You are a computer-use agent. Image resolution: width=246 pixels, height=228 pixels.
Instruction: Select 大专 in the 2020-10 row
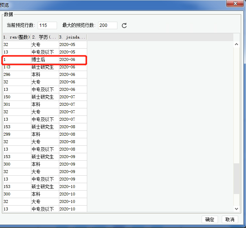(45, 201)
